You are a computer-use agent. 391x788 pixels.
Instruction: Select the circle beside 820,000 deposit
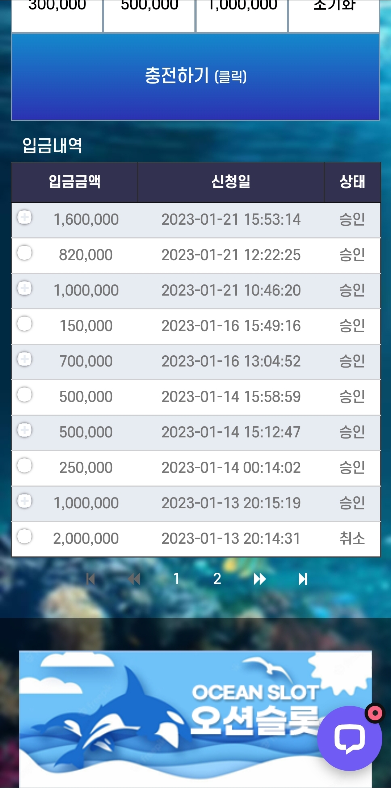pyautogui.click(x=25, y=253)
